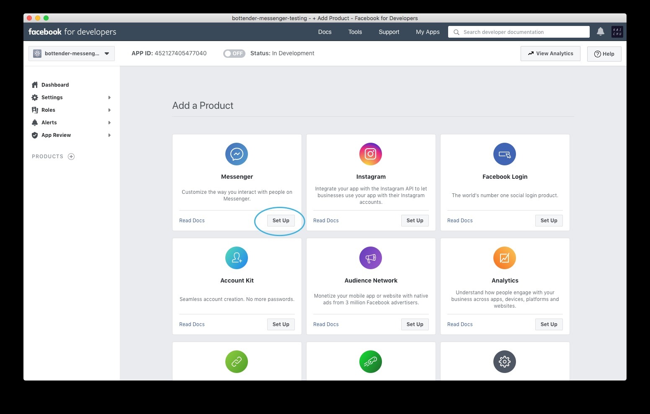Click the green chain-link product icon
650x414 pixels.
[x=237, y=362]
